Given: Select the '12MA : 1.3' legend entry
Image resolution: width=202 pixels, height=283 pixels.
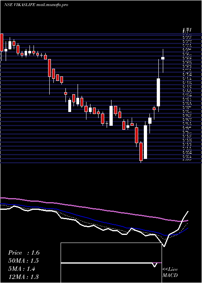Looking at the screenshot, I should pos(23,277).
